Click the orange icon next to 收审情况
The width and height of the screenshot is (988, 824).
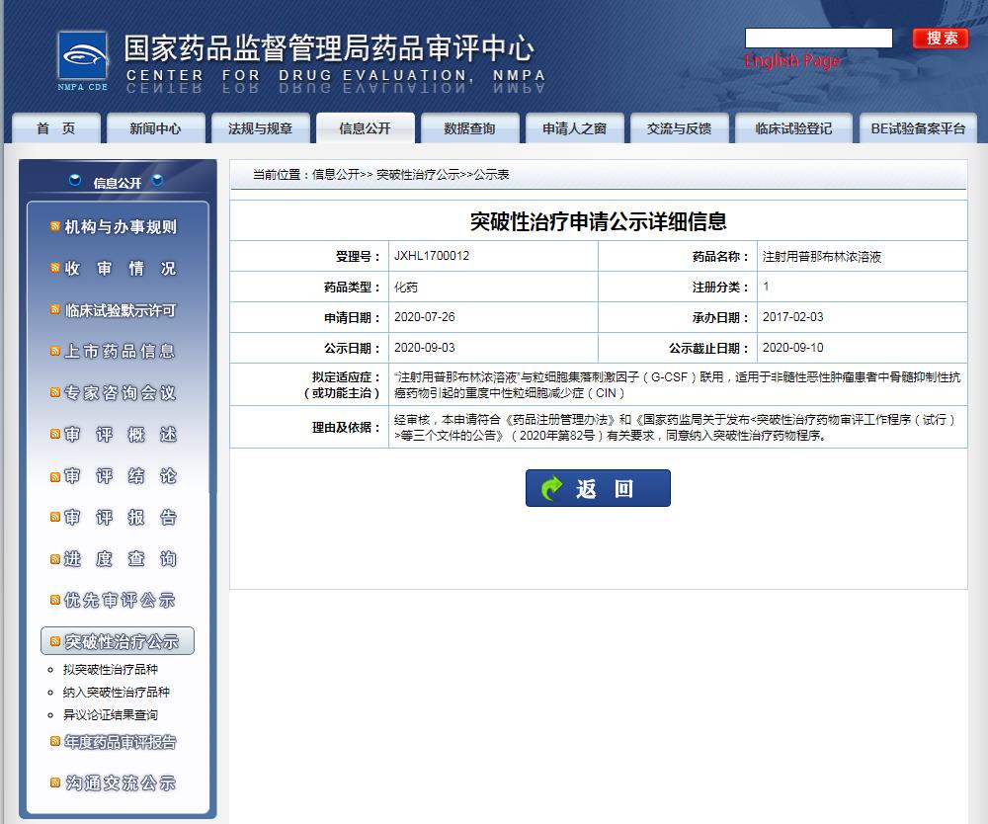coord(55,269)
